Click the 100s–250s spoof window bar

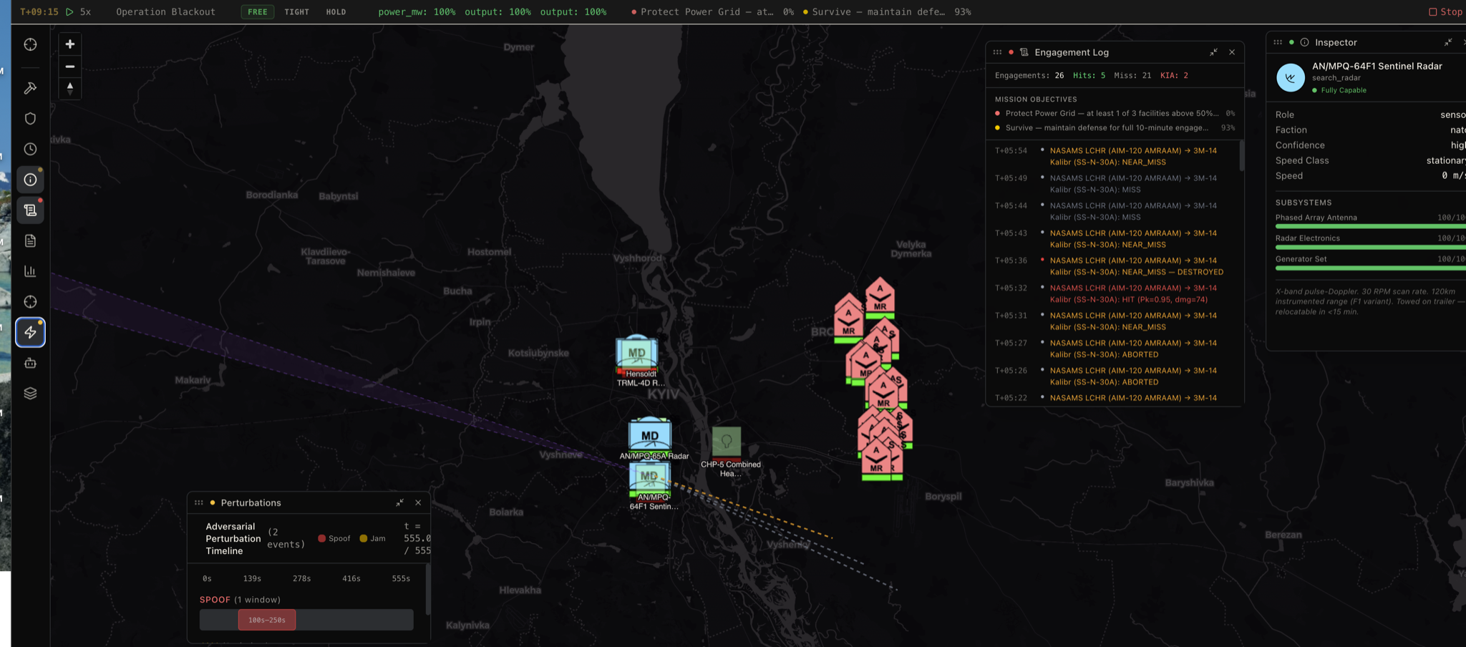pyautogui.click(x=267, y=620)
